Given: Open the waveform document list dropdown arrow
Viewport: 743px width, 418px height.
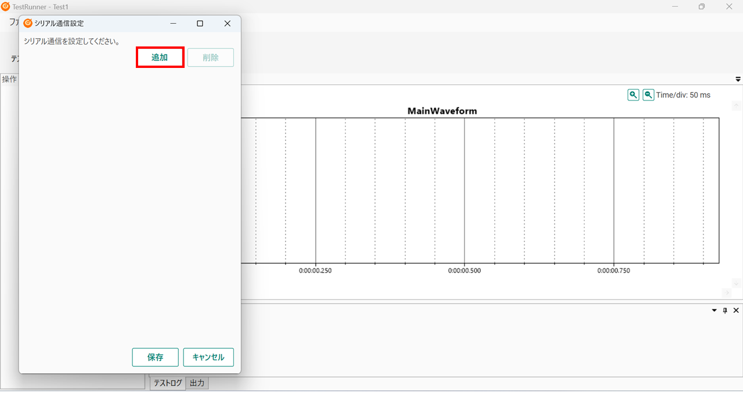Looking at the screenshot, I should (738, 79).
